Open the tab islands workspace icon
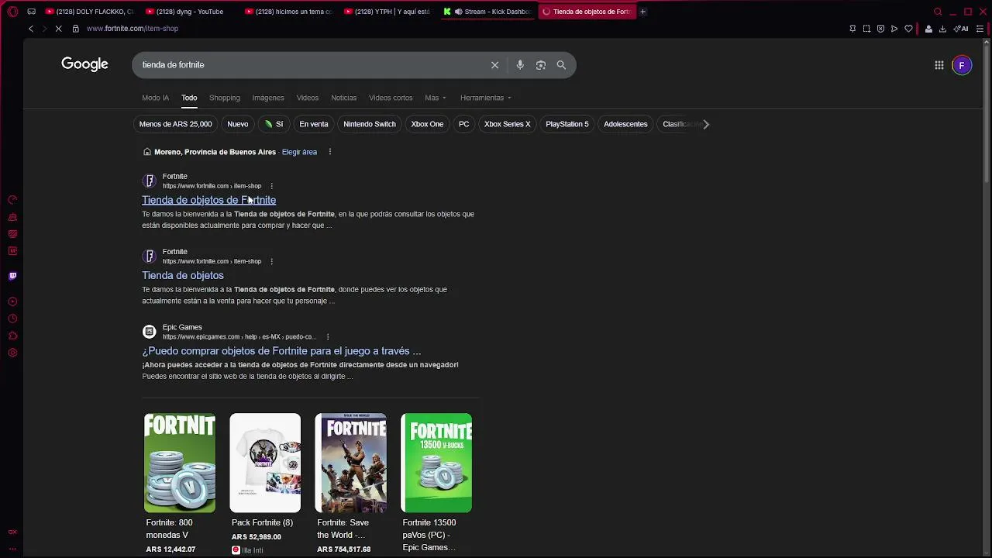 pyautogui.click(x=31, y=12)
